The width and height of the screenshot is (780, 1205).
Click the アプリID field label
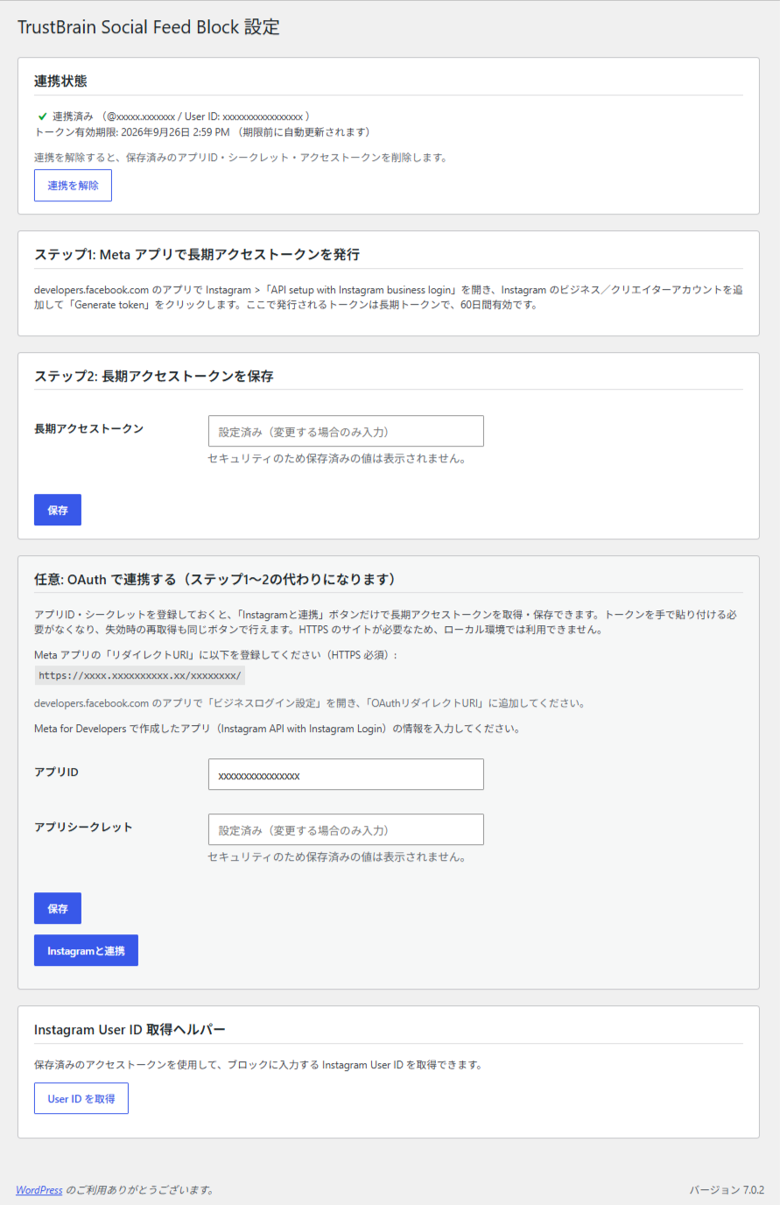coord(56,772)
